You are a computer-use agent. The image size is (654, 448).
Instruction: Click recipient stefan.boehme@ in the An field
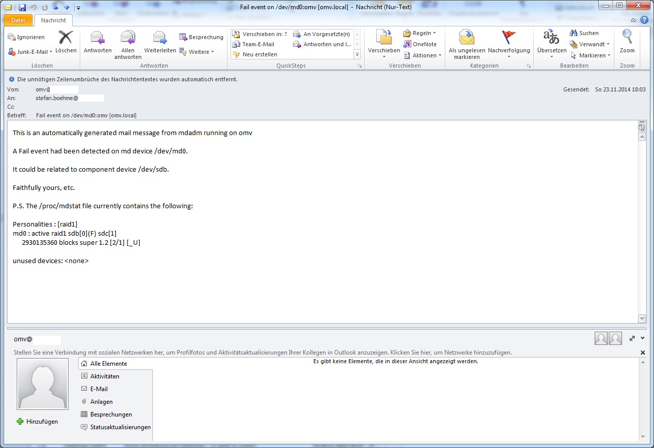tap(57, 98)
